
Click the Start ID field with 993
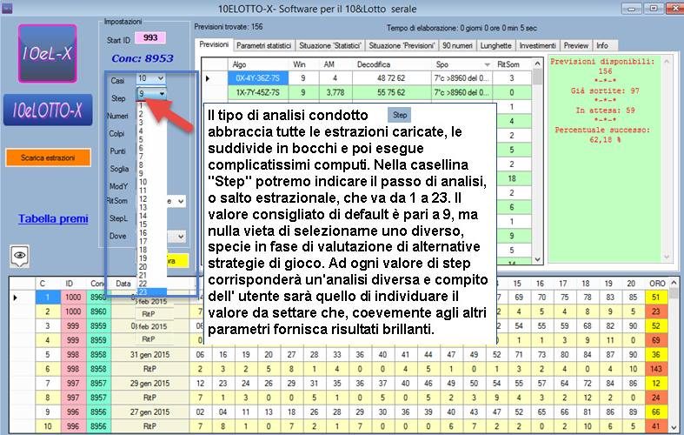tap(150, 38)
